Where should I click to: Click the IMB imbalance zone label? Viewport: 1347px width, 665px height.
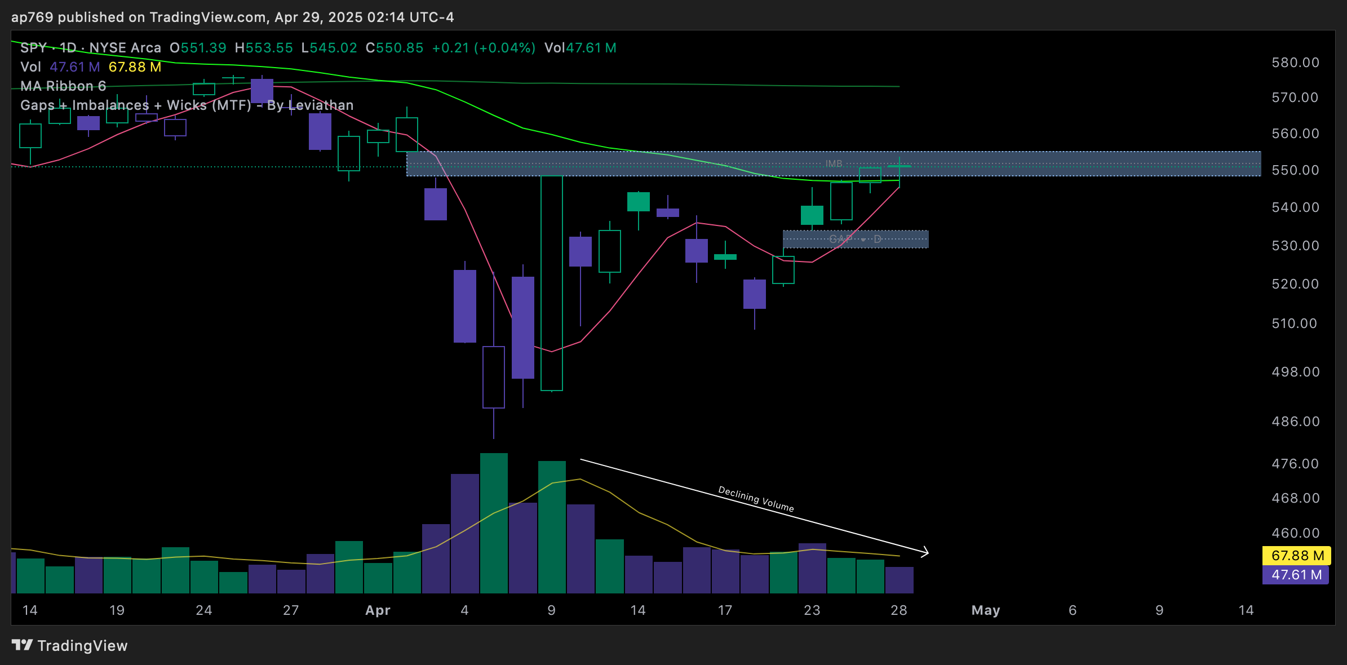pyautogui.click(x=834, y=164)
